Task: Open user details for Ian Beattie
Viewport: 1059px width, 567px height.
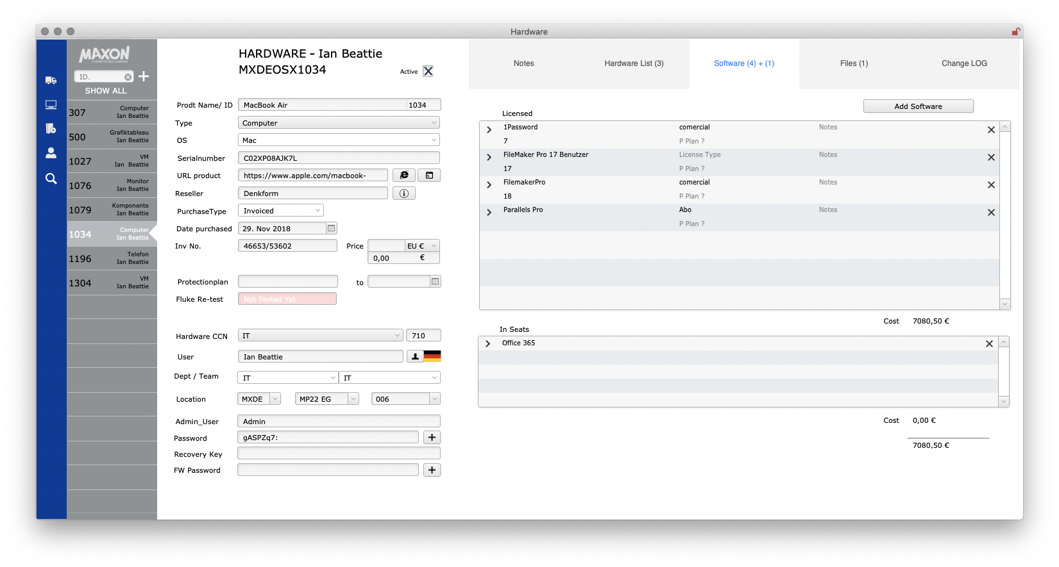Action: [415, 357]
